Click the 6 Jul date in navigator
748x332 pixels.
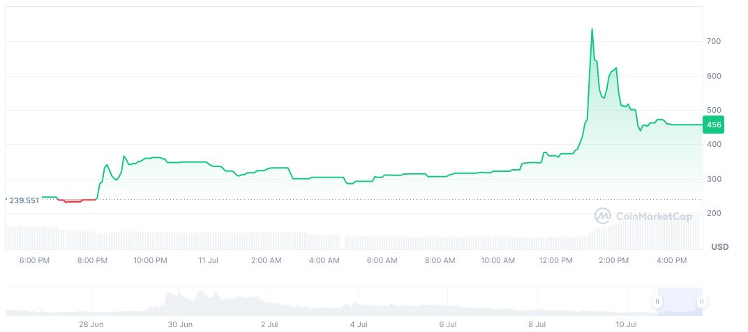[447, 324]
